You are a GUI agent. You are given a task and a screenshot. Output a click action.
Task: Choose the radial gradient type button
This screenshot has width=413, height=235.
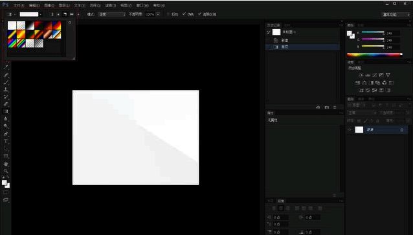coord(58,14)
